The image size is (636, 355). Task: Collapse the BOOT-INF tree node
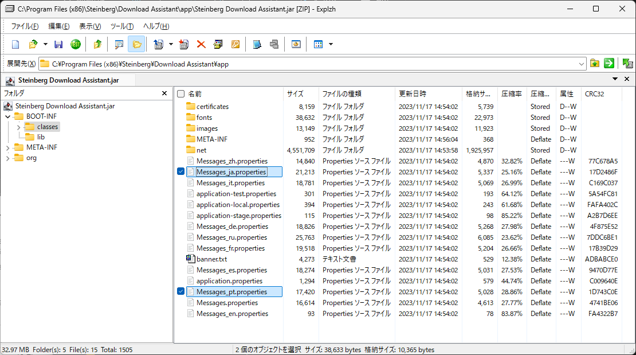(x=7, y=116)
